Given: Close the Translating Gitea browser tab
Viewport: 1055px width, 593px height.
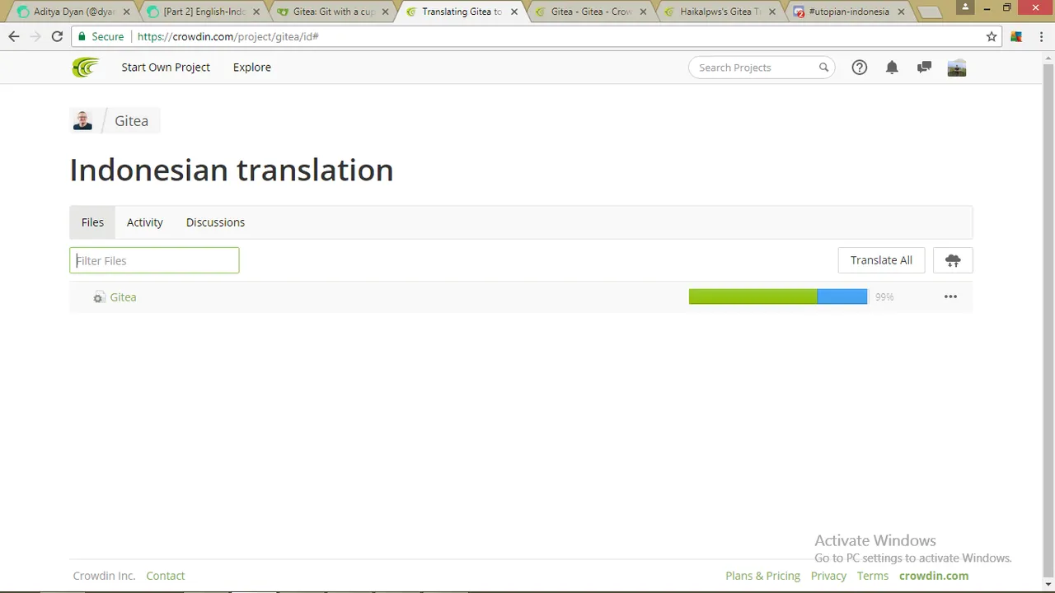Looking at the screenshot, I should click(x=514, y=12).
